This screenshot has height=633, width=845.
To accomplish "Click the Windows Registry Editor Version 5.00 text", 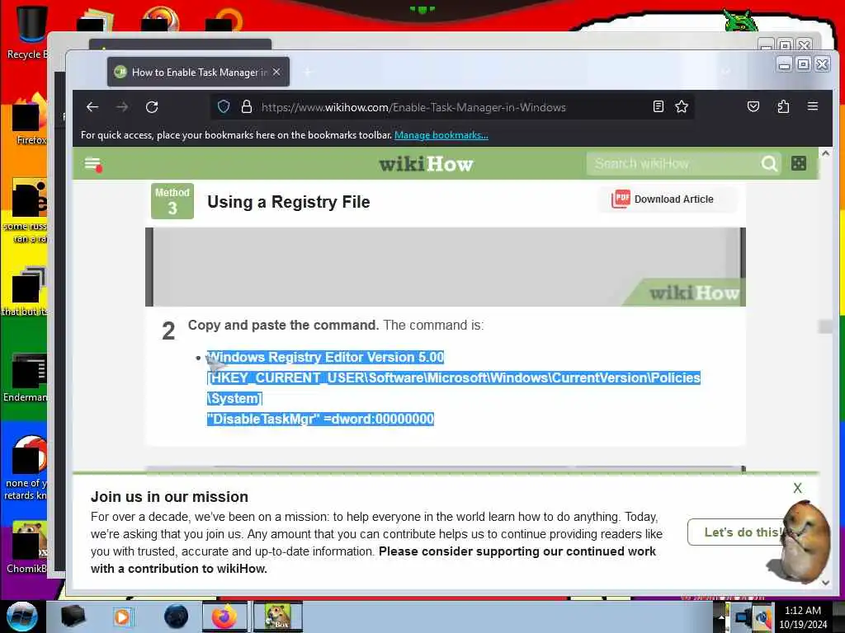I will [x=325, y=357].
